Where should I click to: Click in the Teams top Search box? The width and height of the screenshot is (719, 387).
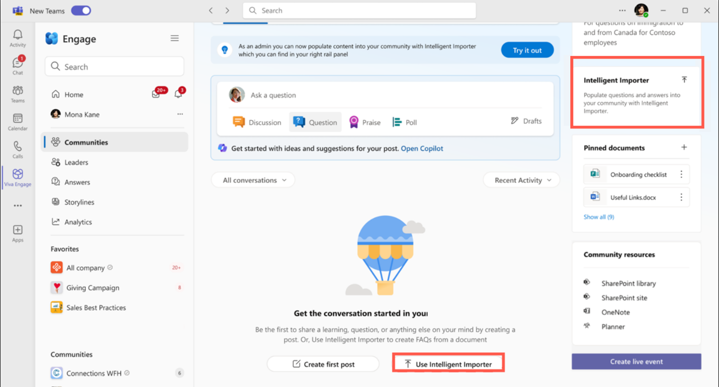359,10
